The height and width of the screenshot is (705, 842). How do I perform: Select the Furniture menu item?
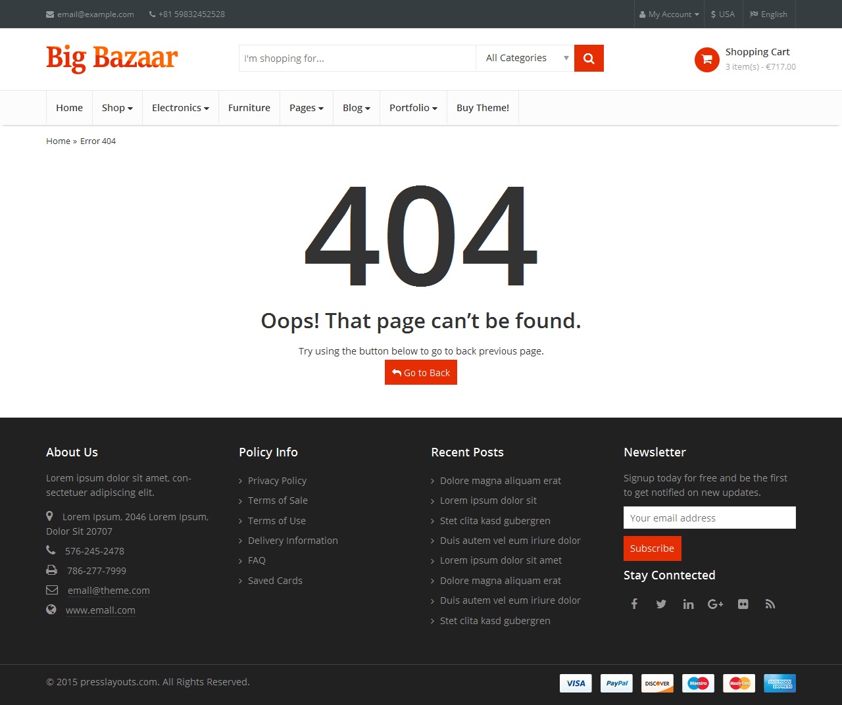pos(249,107)
